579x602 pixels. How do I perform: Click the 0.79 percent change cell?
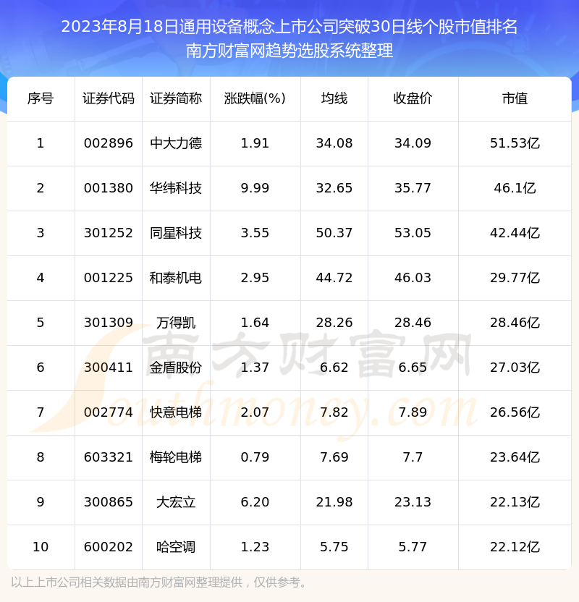point(255,457)
